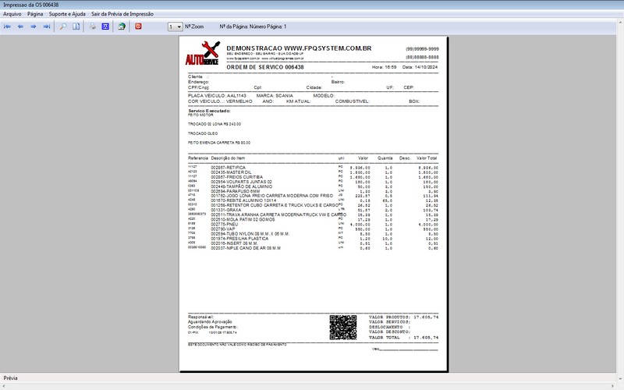Click the page layout view icon
The image size is (624, 390).
[76, 27]
